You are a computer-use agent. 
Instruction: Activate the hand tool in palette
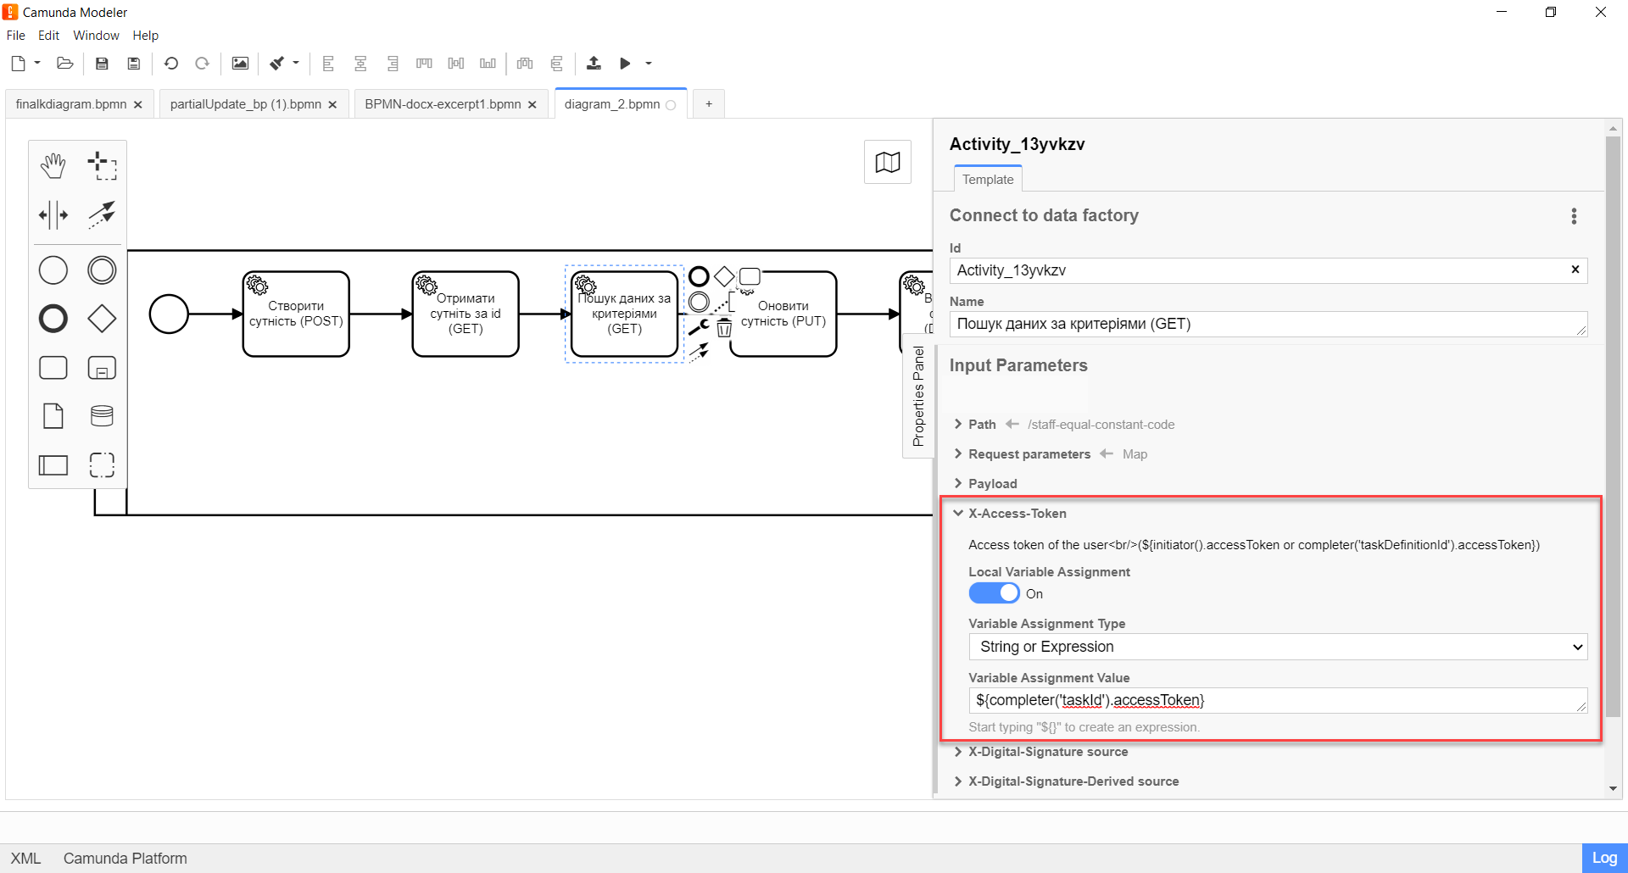pyautogui.click(x=53, y=166)
